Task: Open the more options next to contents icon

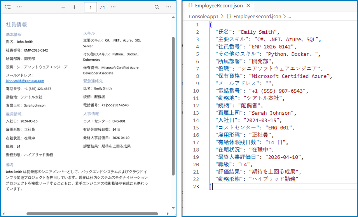Action: (19, 7)
